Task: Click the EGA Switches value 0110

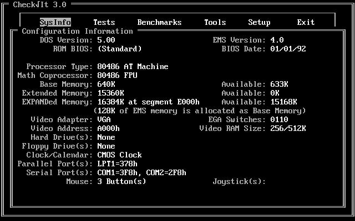Action: 279,119
